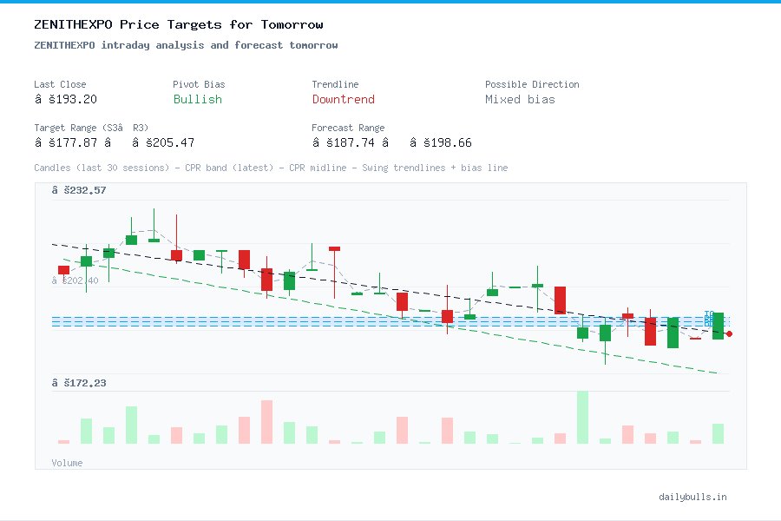Image resolution: width=781 pixels, height=521 pixels.
Task: Select the Volume axis label
Action: click(67, 463)
